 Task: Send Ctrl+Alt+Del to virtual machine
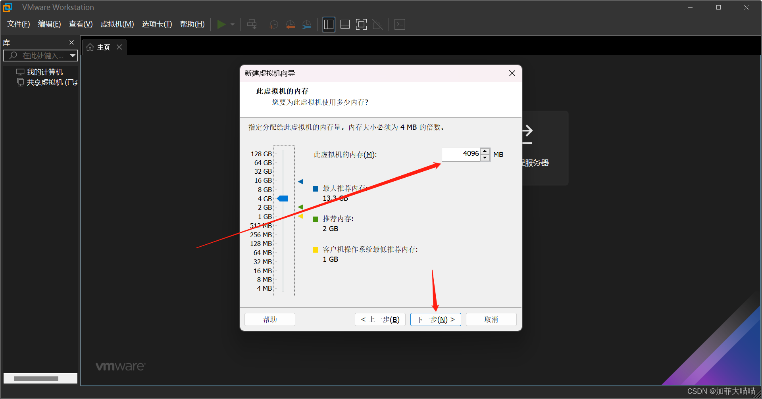point(252,25)
